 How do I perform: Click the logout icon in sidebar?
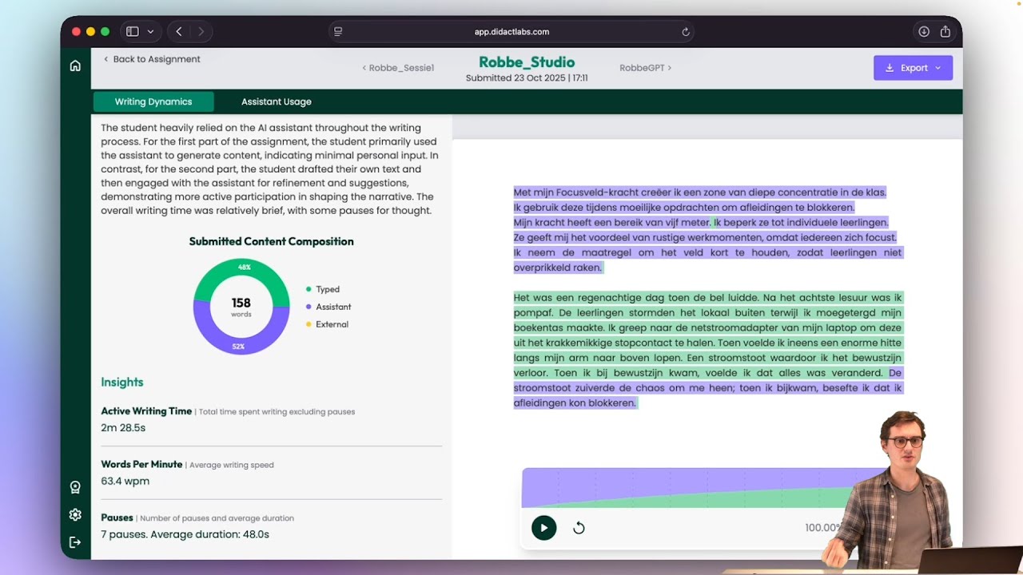pos(75,542)
